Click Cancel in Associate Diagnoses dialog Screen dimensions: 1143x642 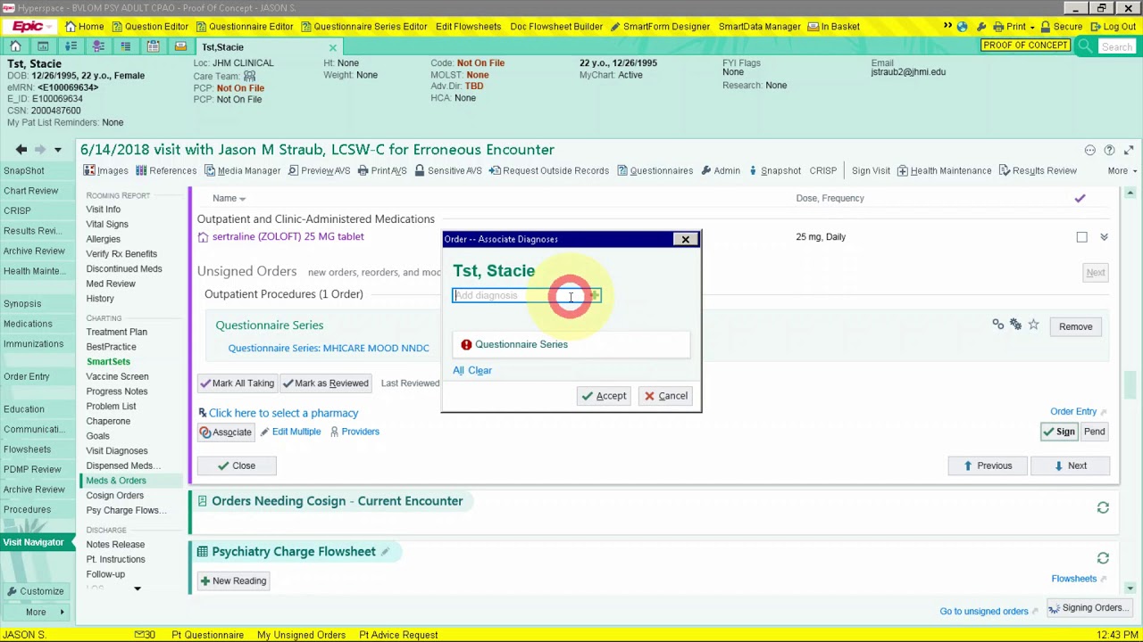click(x=666, y=396)
